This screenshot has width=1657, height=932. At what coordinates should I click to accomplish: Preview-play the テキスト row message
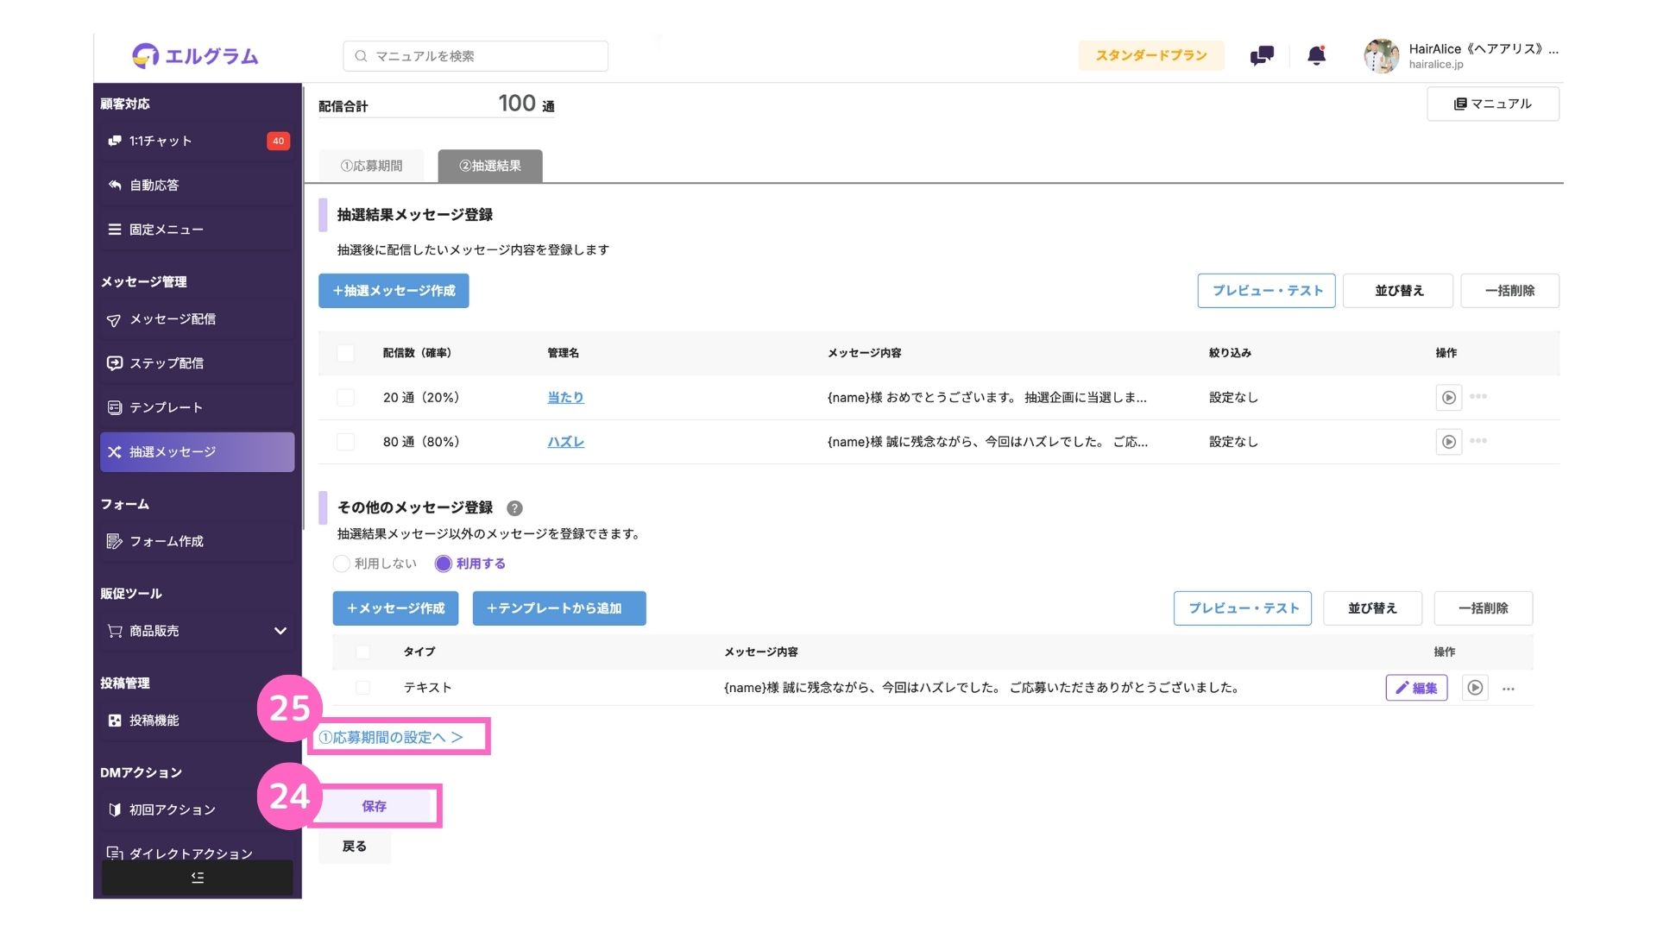tap(1475, 688)
